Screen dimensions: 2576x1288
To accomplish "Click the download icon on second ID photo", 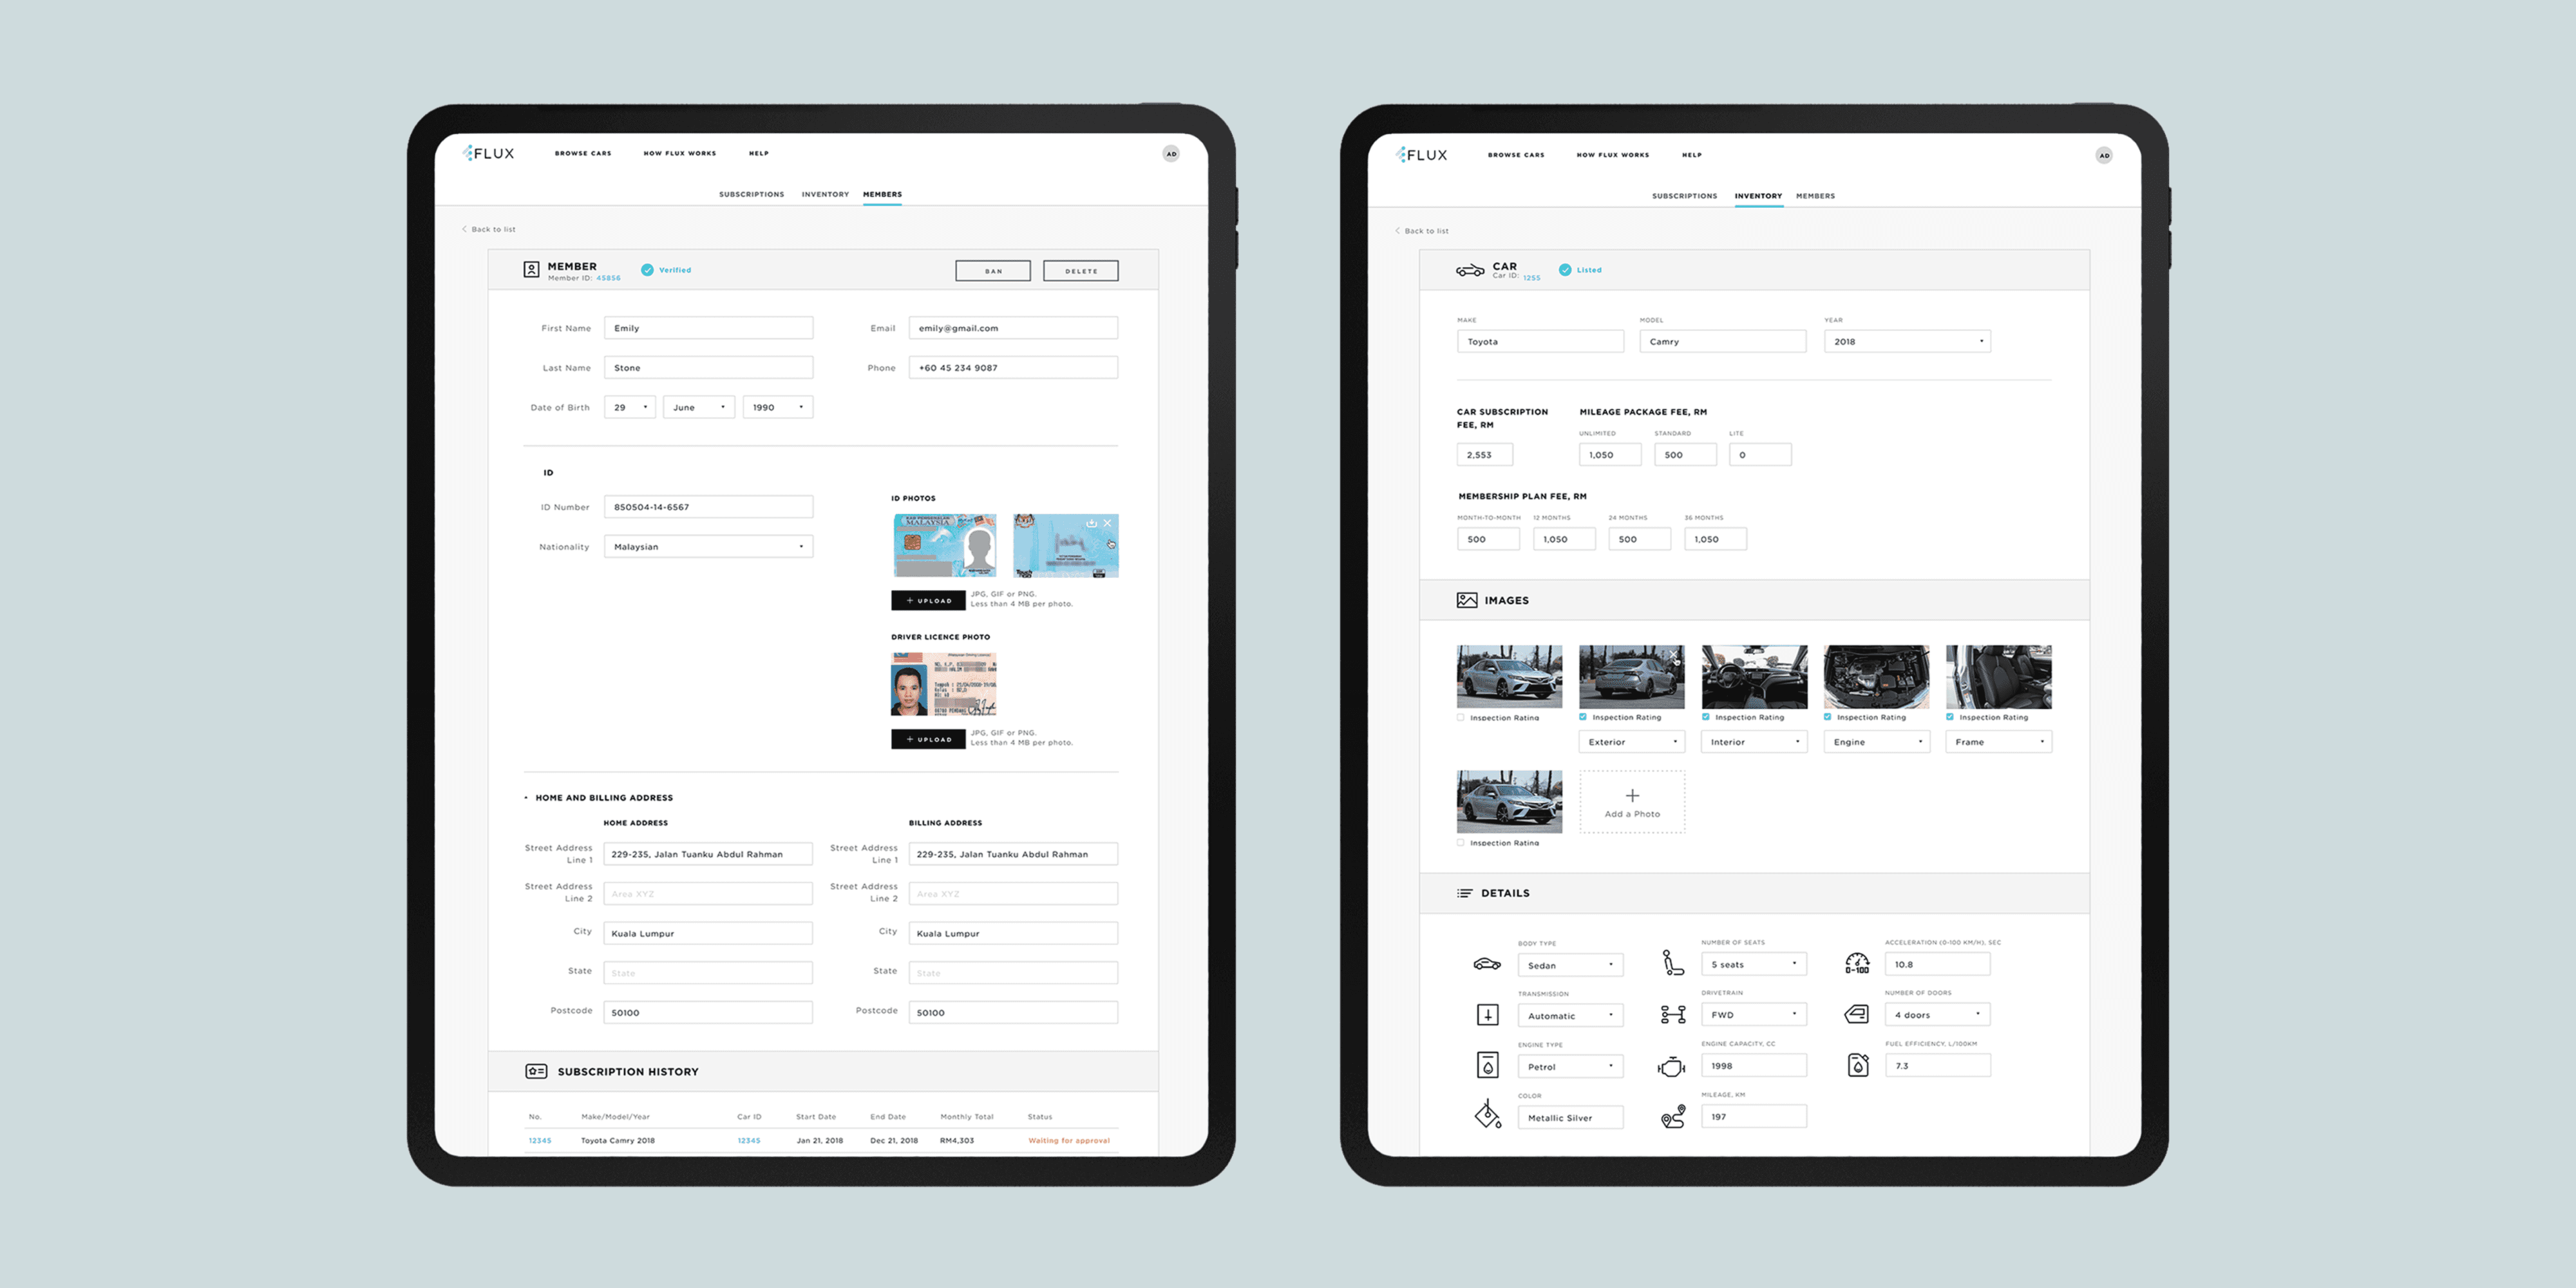I will 1091,523.
